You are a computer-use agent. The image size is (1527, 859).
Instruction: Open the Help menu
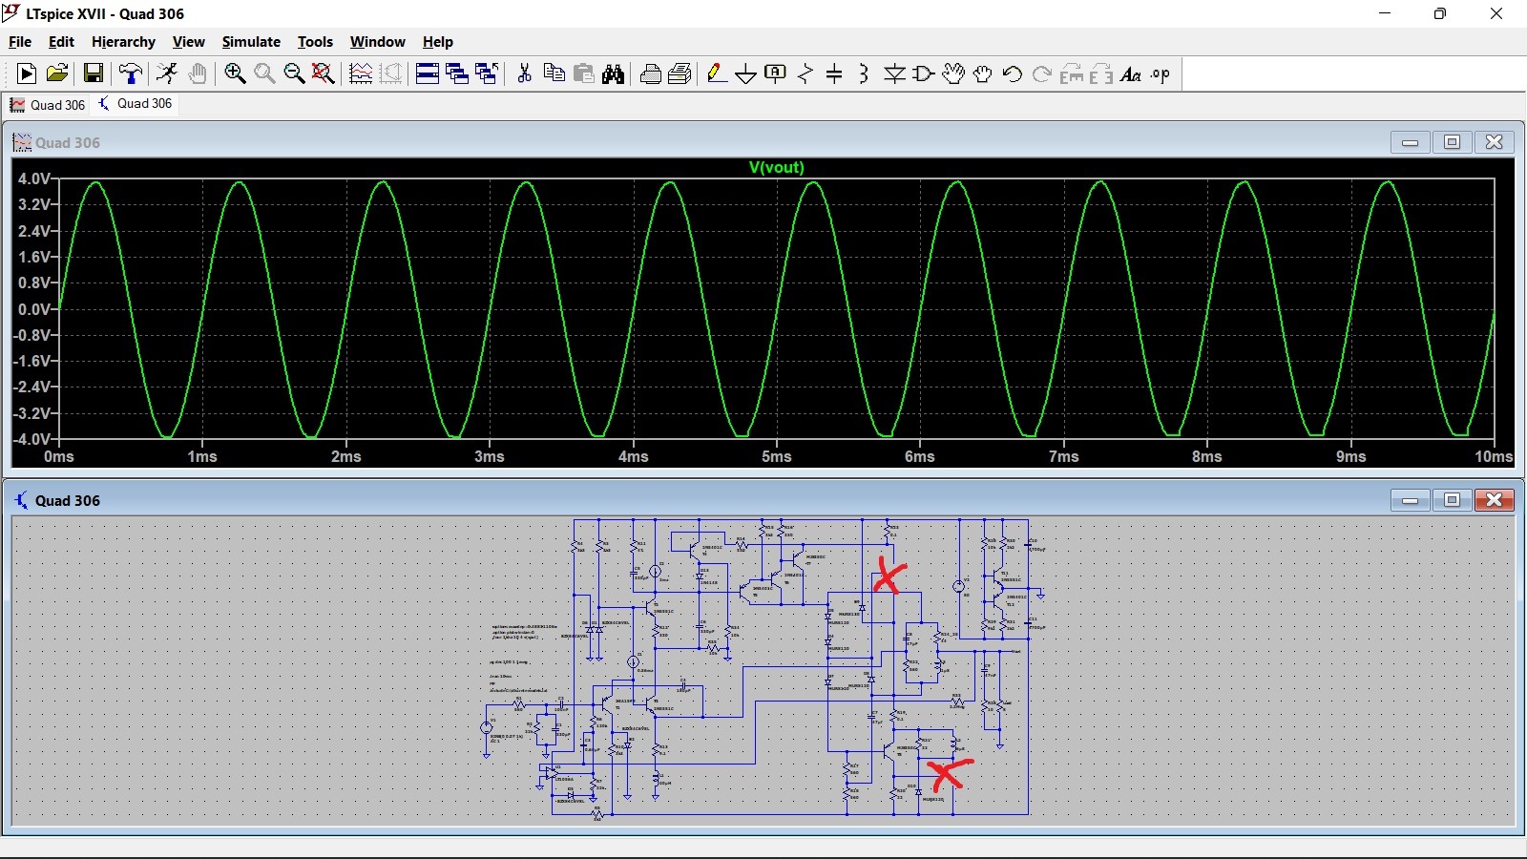[x=438, y=42]
